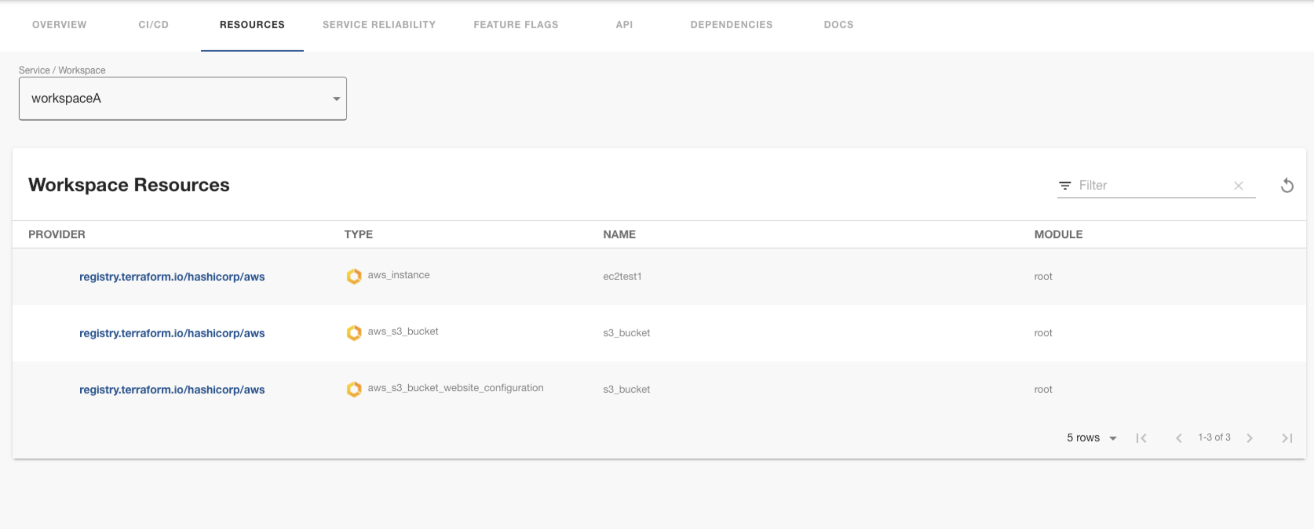The image size is (1314, 529).
Task: Open the workspaceA workspace dropdown
Action: [x=183, y=98]
